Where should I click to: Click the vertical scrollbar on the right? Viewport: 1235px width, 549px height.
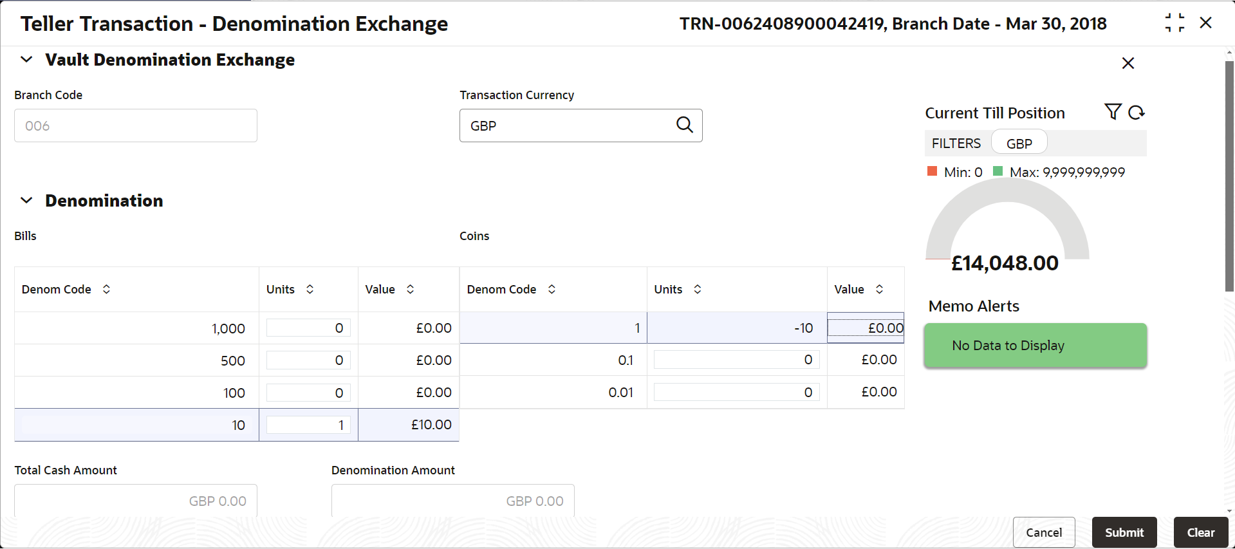click(1230, 176)
